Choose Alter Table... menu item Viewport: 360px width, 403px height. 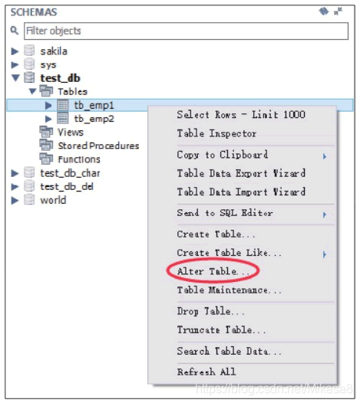pyautogui.click(x=213, y=271)
